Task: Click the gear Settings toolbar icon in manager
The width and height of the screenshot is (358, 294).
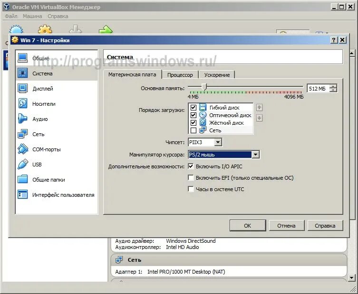Action: (45, 29)
